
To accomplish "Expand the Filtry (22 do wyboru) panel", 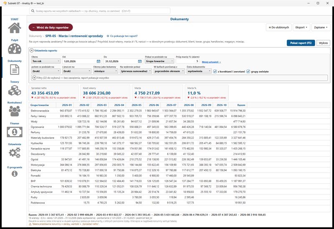I will pos(34,78).
